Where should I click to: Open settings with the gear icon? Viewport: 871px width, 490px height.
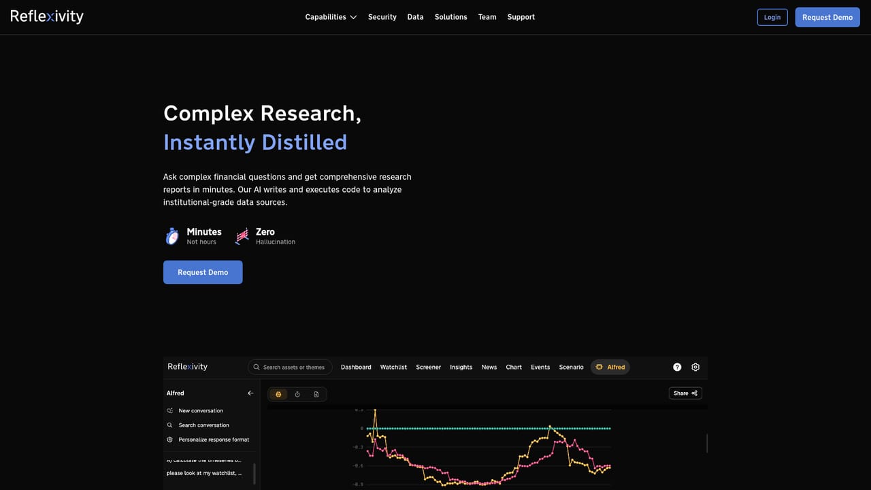(x=695, y=367)
